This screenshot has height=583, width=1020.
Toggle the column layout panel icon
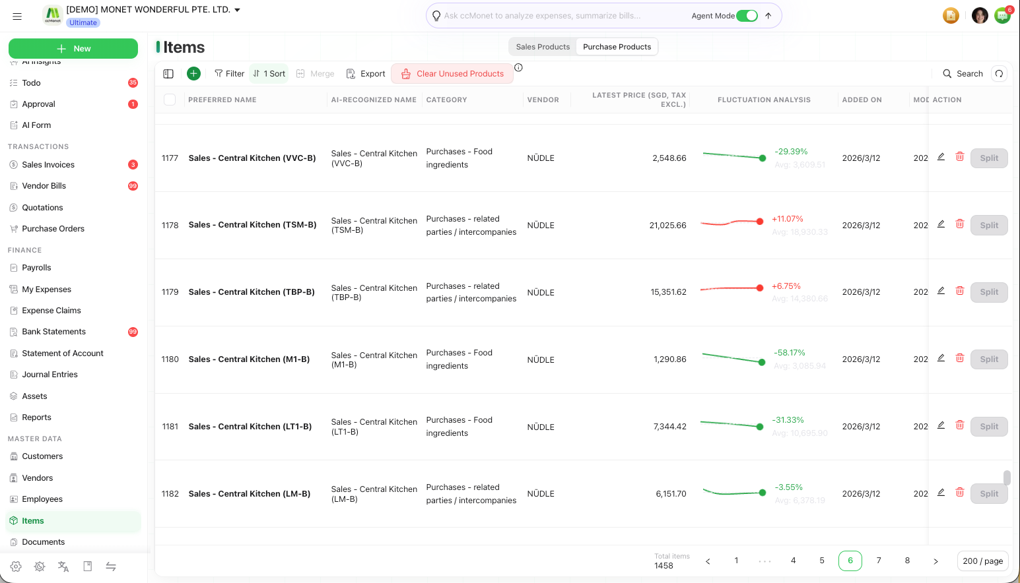(168, 74)
